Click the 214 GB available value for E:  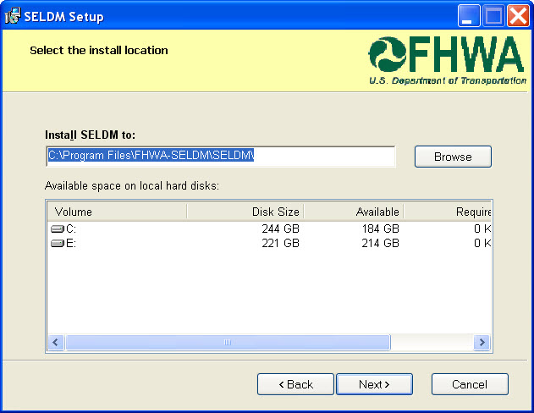(x=380, y=244)
